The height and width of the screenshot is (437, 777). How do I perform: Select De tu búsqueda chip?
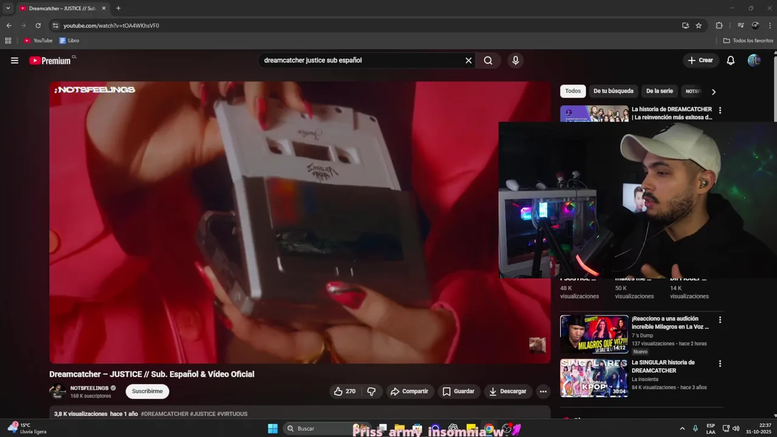613,91
